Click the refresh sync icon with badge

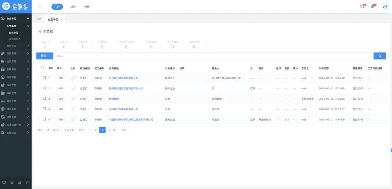[x=362, y=7]
